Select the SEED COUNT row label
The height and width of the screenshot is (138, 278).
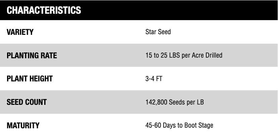point(27,102)
